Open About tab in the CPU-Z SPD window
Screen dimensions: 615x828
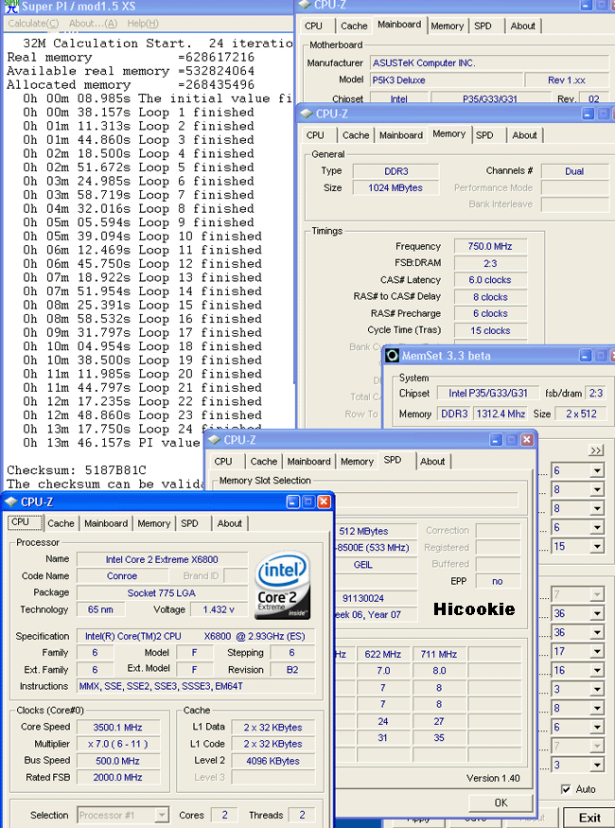click(433, 461)
